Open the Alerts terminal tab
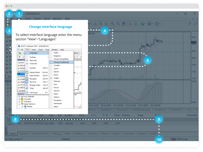The image size is (203, 152). coord(68,134)
